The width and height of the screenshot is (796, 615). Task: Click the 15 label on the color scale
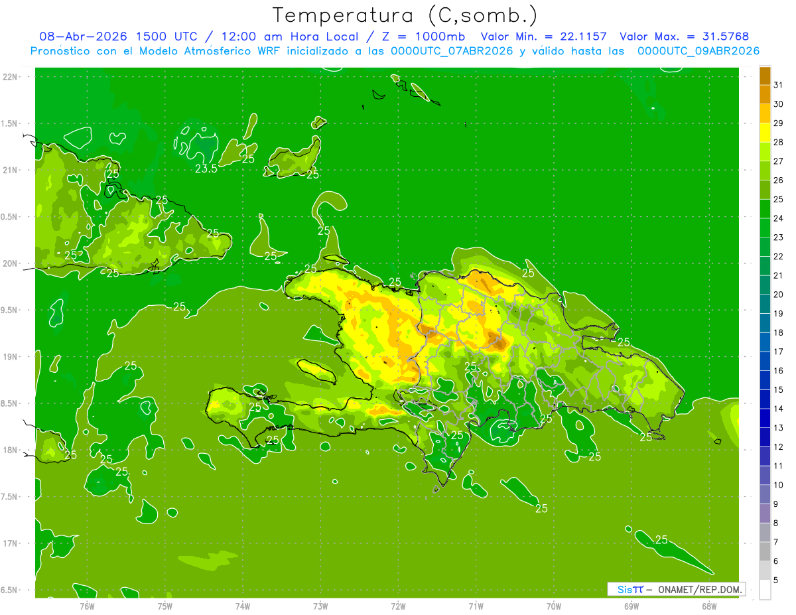(x=779, y=389)
